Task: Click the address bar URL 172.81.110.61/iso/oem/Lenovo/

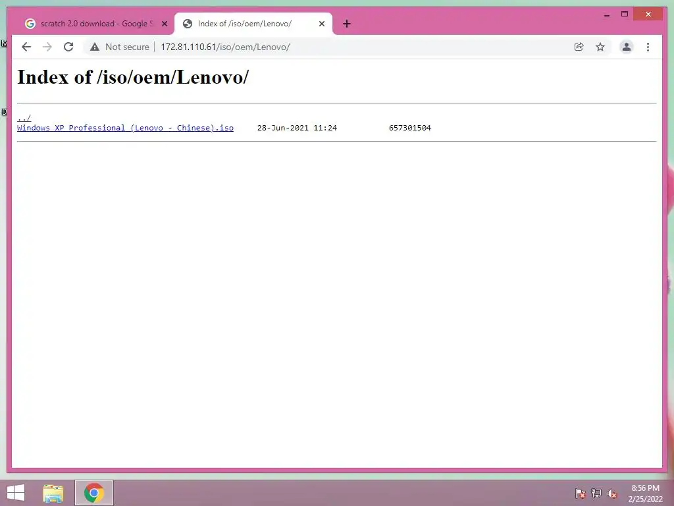Action: (225, 47)
